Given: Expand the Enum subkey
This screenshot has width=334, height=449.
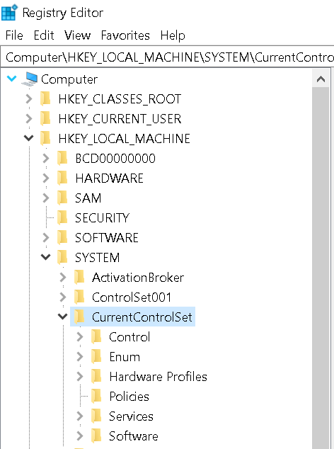Looking at the screenshot, I should [80, 356].
